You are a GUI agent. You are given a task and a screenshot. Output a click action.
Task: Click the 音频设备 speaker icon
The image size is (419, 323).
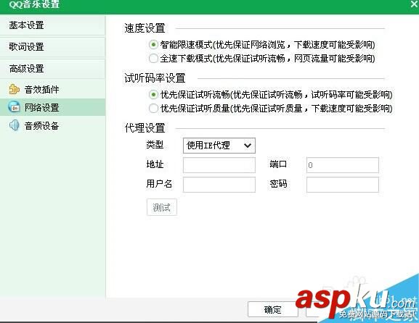click(x=15, y=125)
